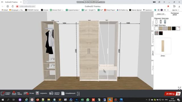Select the 'Дверь' door thumbnail
Image resolution: width=182 pixels, height=102 pixels.
tap(163, 46)
